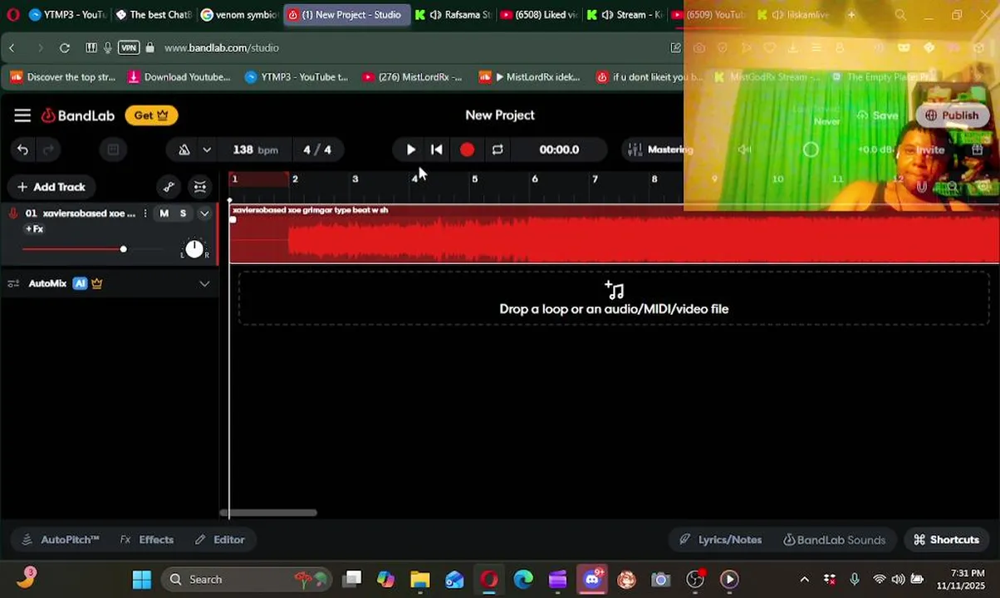The image size is (1000, 598).
Task: Open the Effects panel tab
Action: [x=147, y=540]
